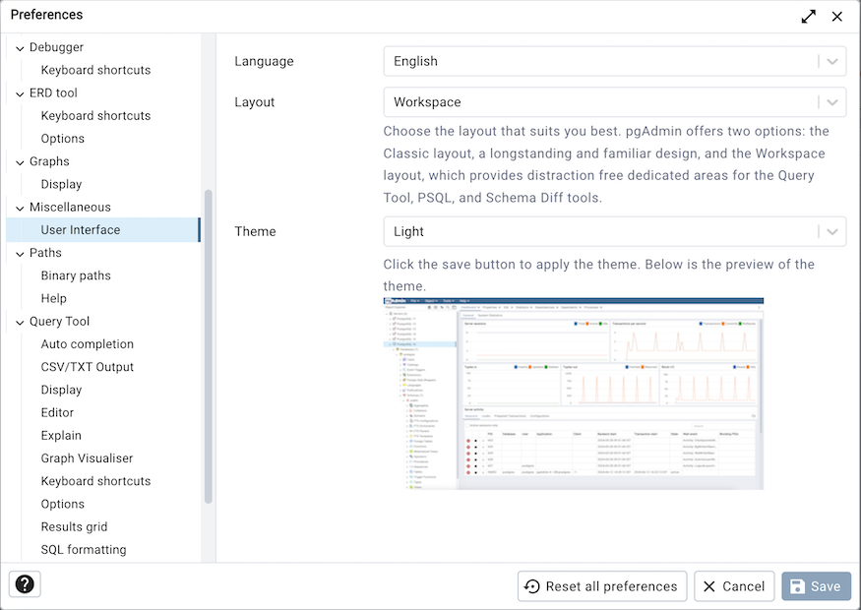The width and height of the screenshot is (861, 610).
Task: Click the Save button
Action: [816, 586]
